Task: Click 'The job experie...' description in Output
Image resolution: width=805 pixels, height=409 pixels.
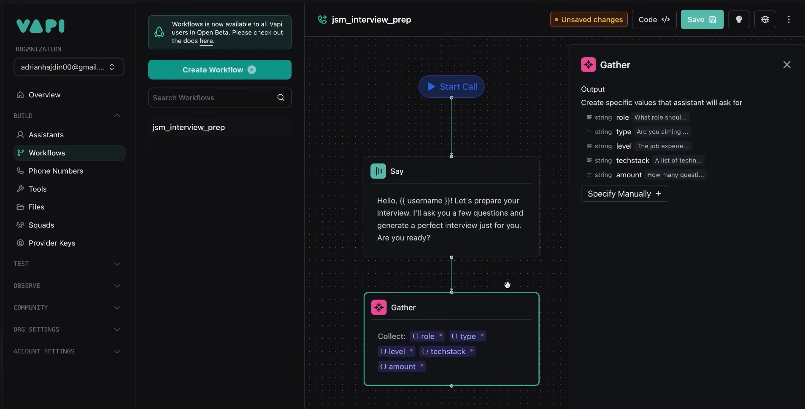Action: point(663,146)
